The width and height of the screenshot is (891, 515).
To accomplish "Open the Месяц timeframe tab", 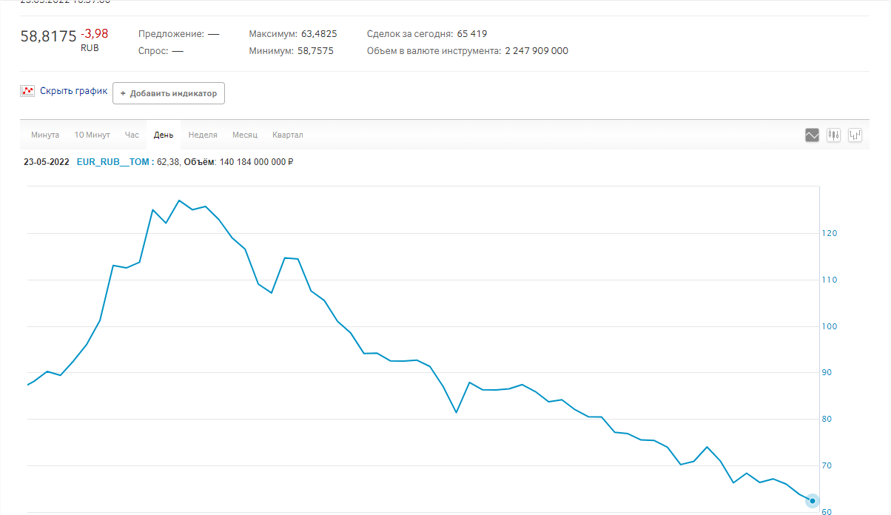I will tap(245, 135).
